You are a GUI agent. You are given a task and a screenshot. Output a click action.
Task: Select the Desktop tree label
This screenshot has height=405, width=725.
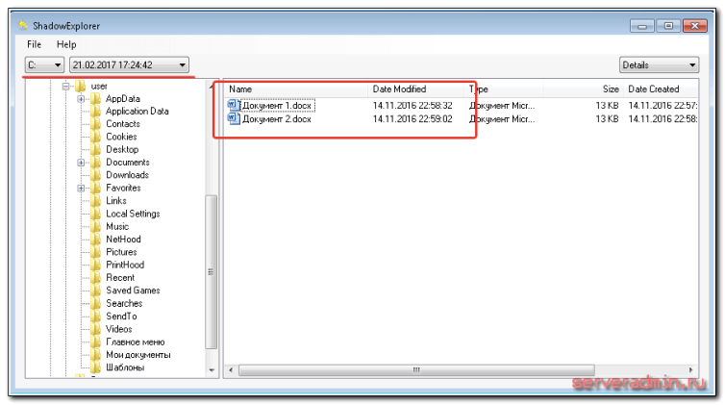pyautogui.click(x=122, y=149)
